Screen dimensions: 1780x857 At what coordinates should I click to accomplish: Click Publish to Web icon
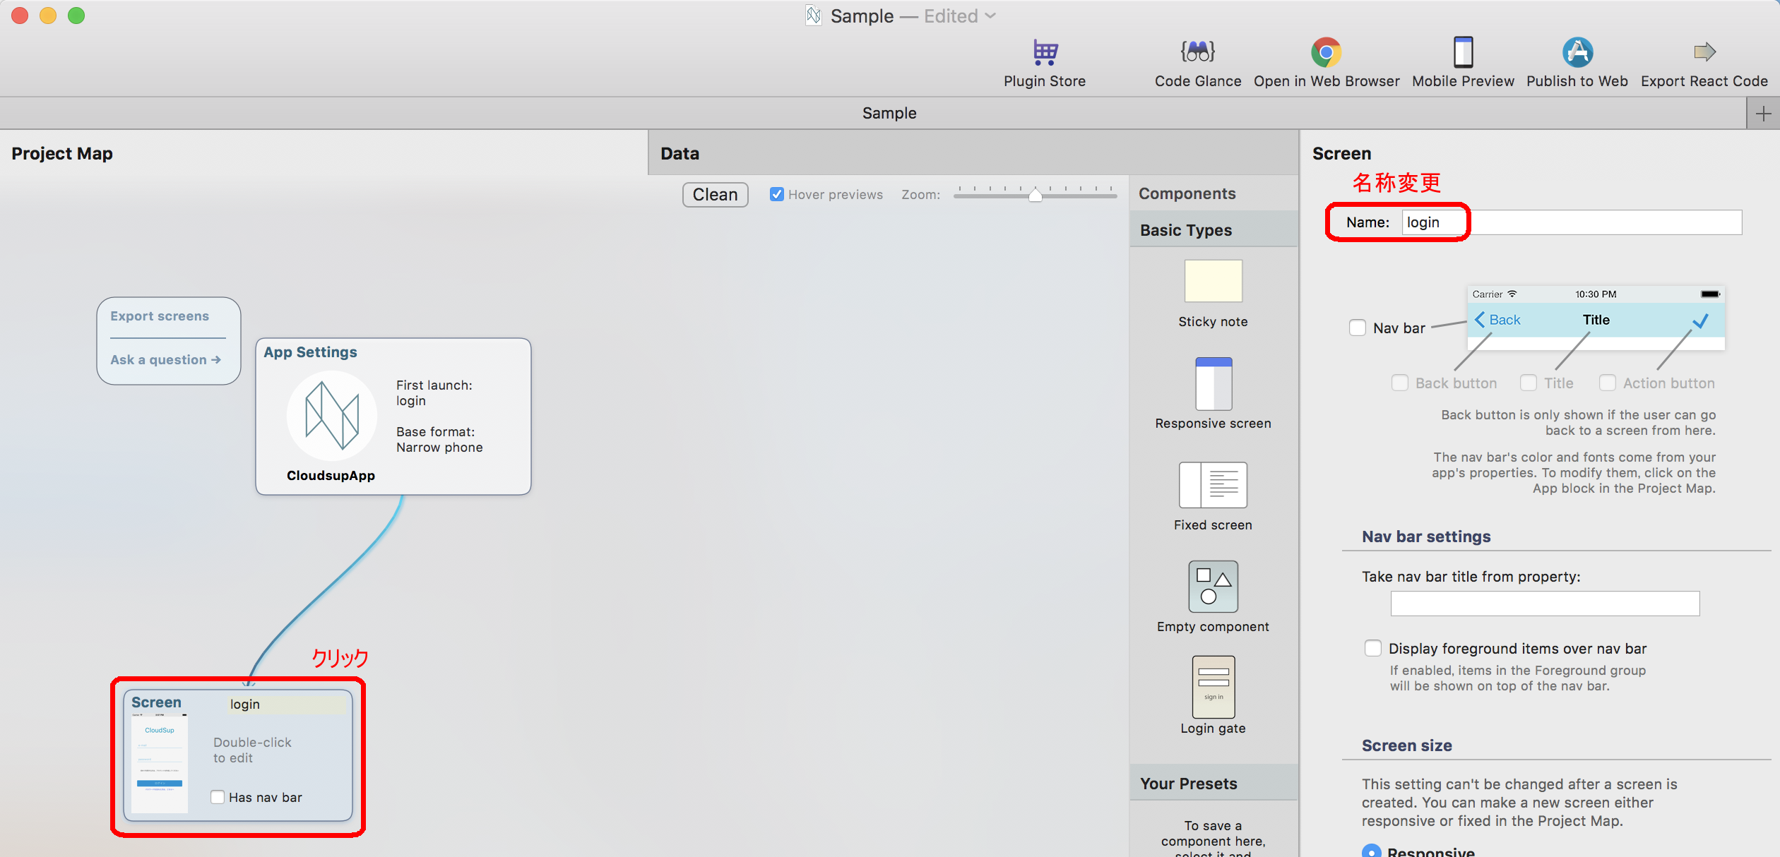pos(1577,52)
